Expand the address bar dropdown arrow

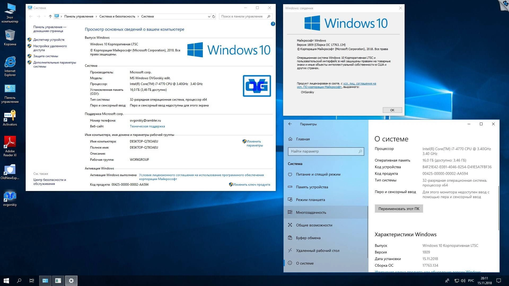(209, 16)
